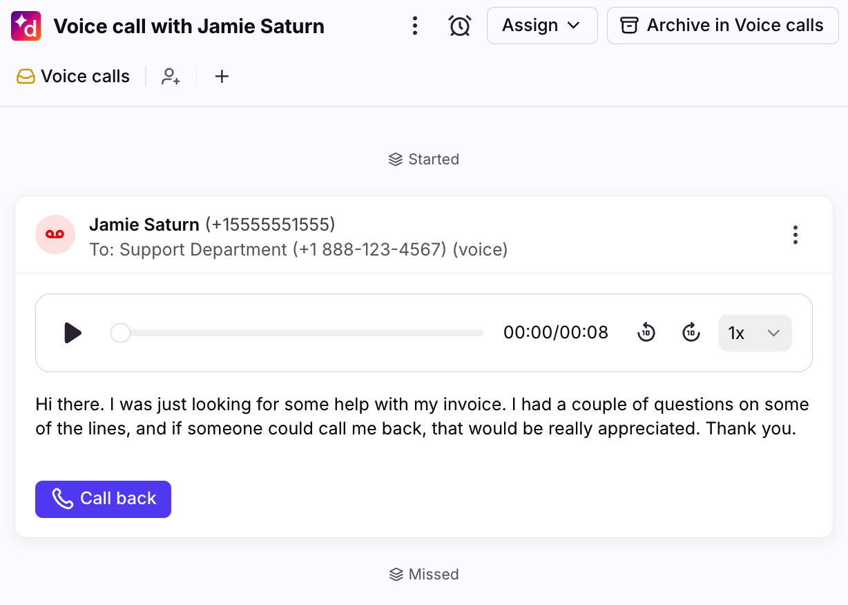Rewind the voicemail 10 seconds

(646, 333)
